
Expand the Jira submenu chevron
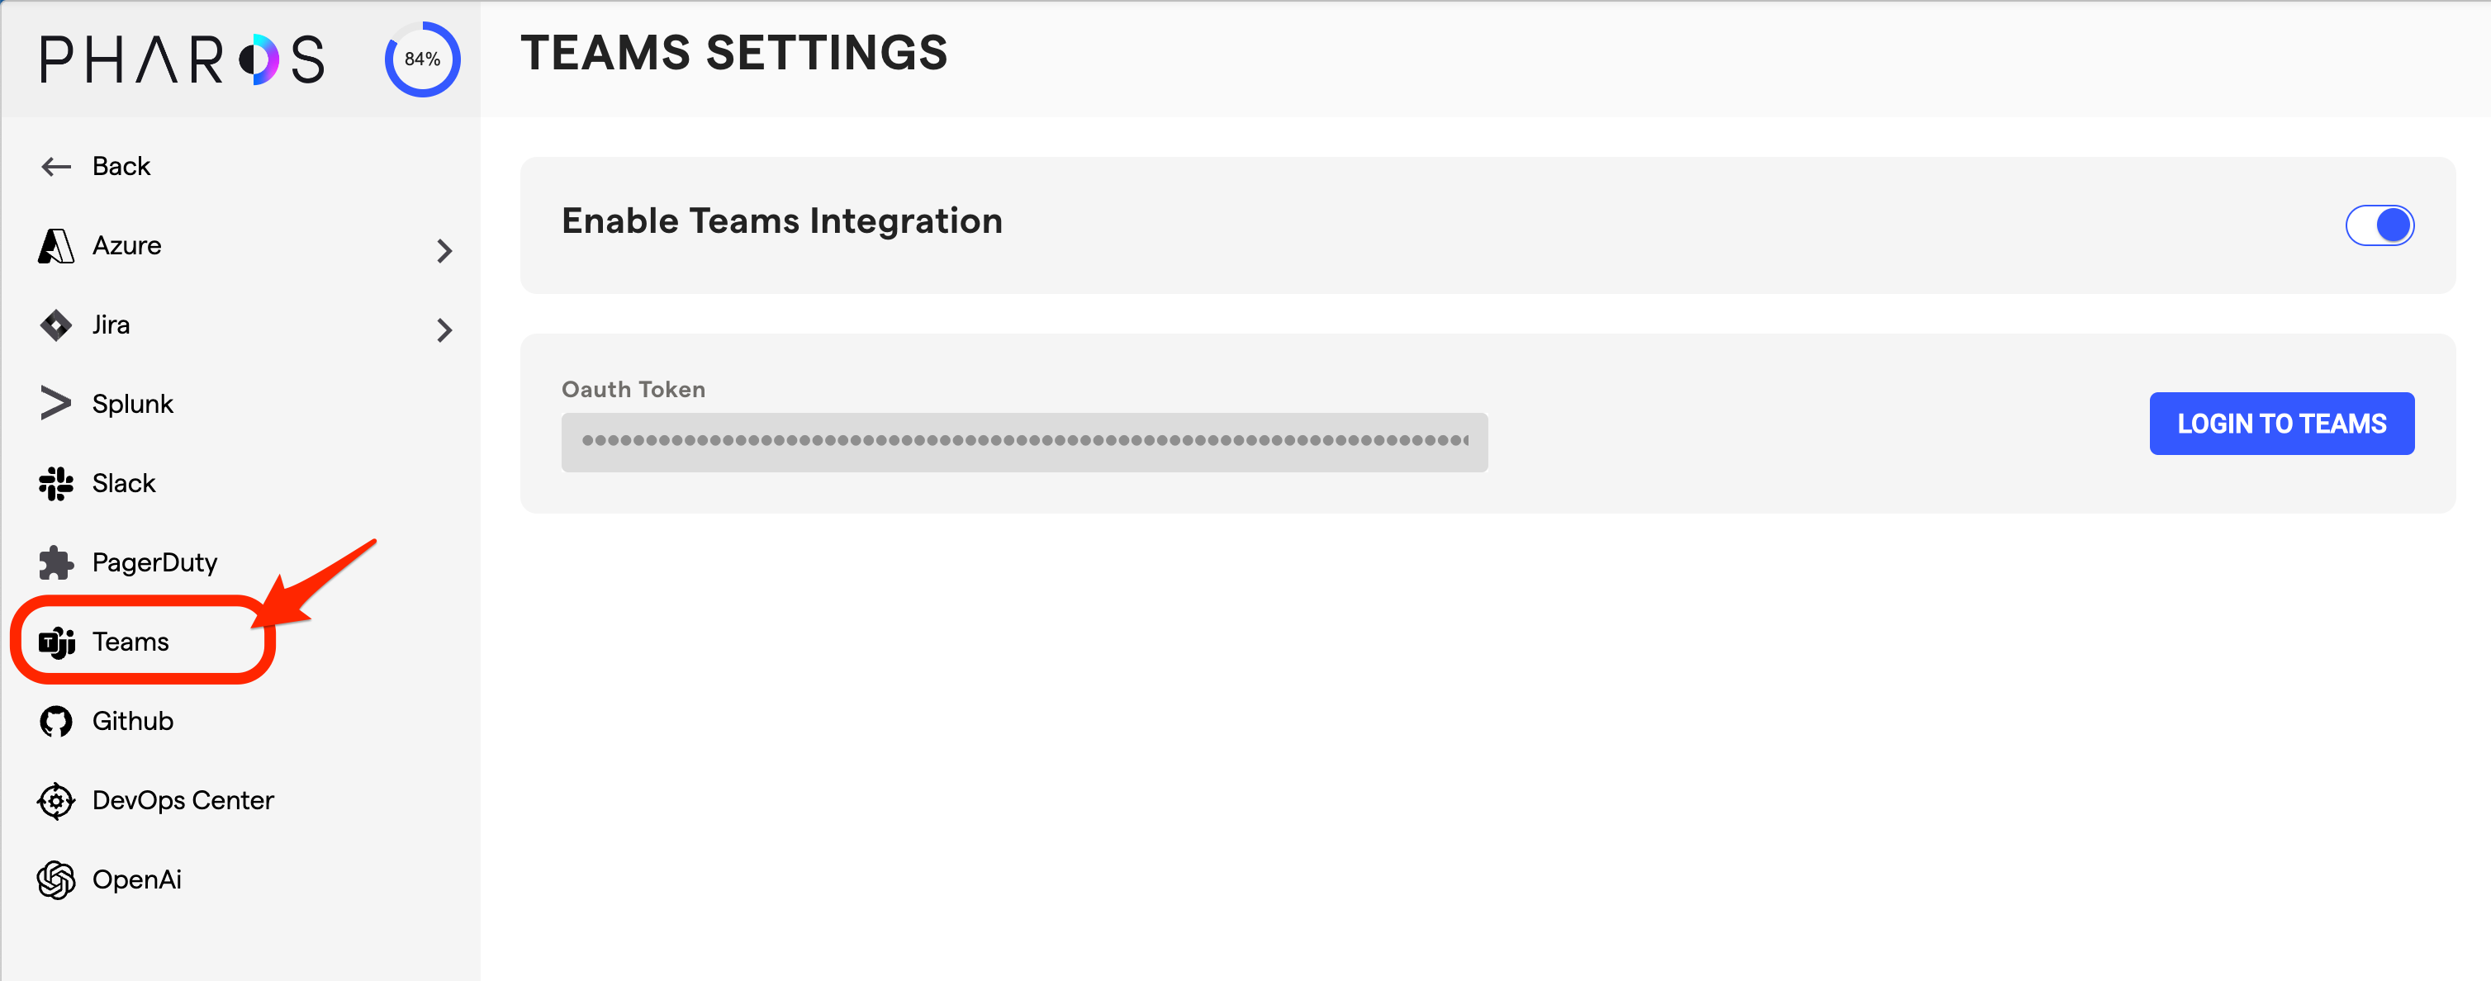tap(444, 330)
